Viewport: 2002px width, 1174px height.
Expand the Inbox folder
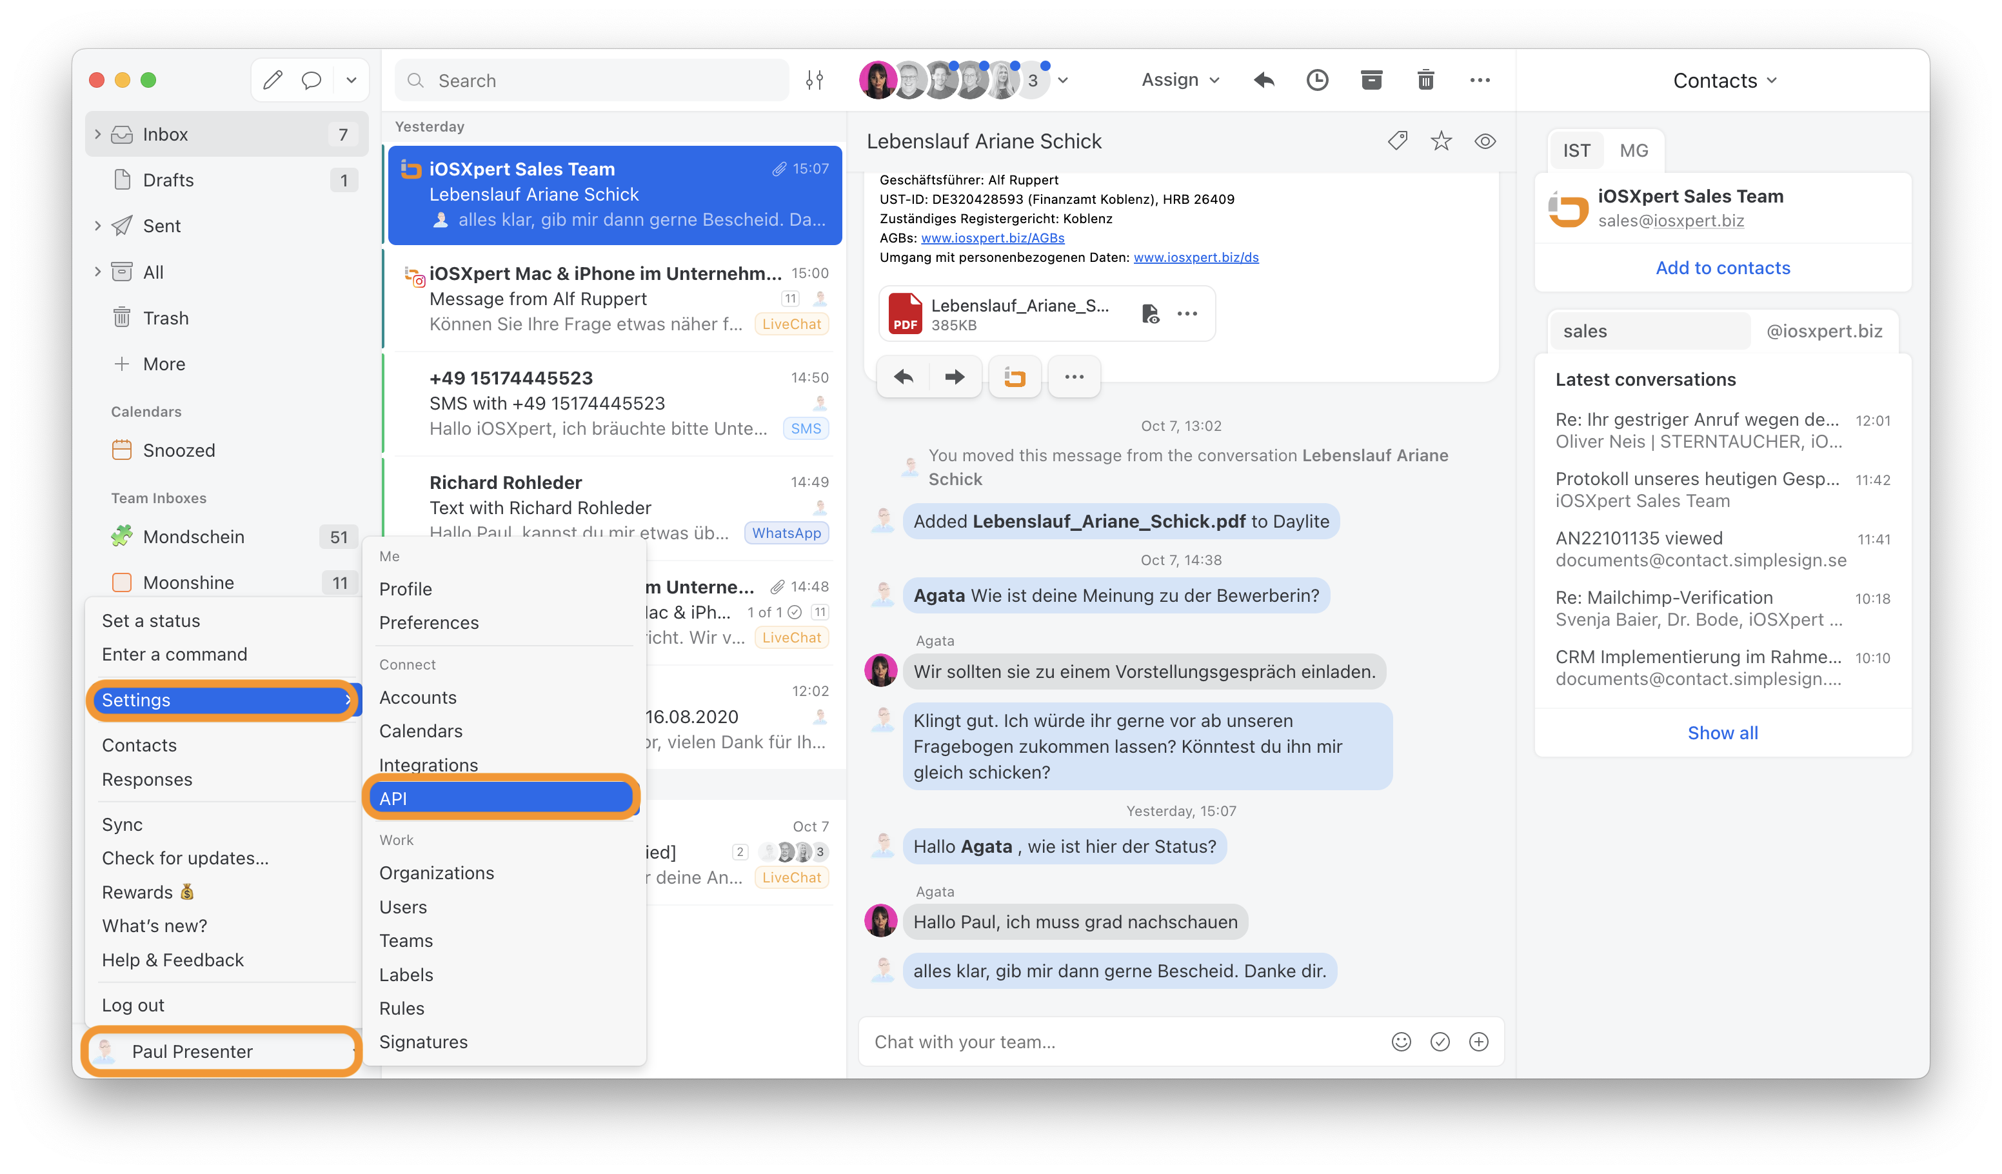click(98, 134)
